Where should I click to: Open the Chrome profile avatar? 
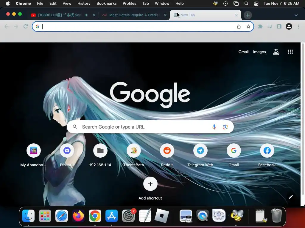pyautogui.click(x=289, y=26)
